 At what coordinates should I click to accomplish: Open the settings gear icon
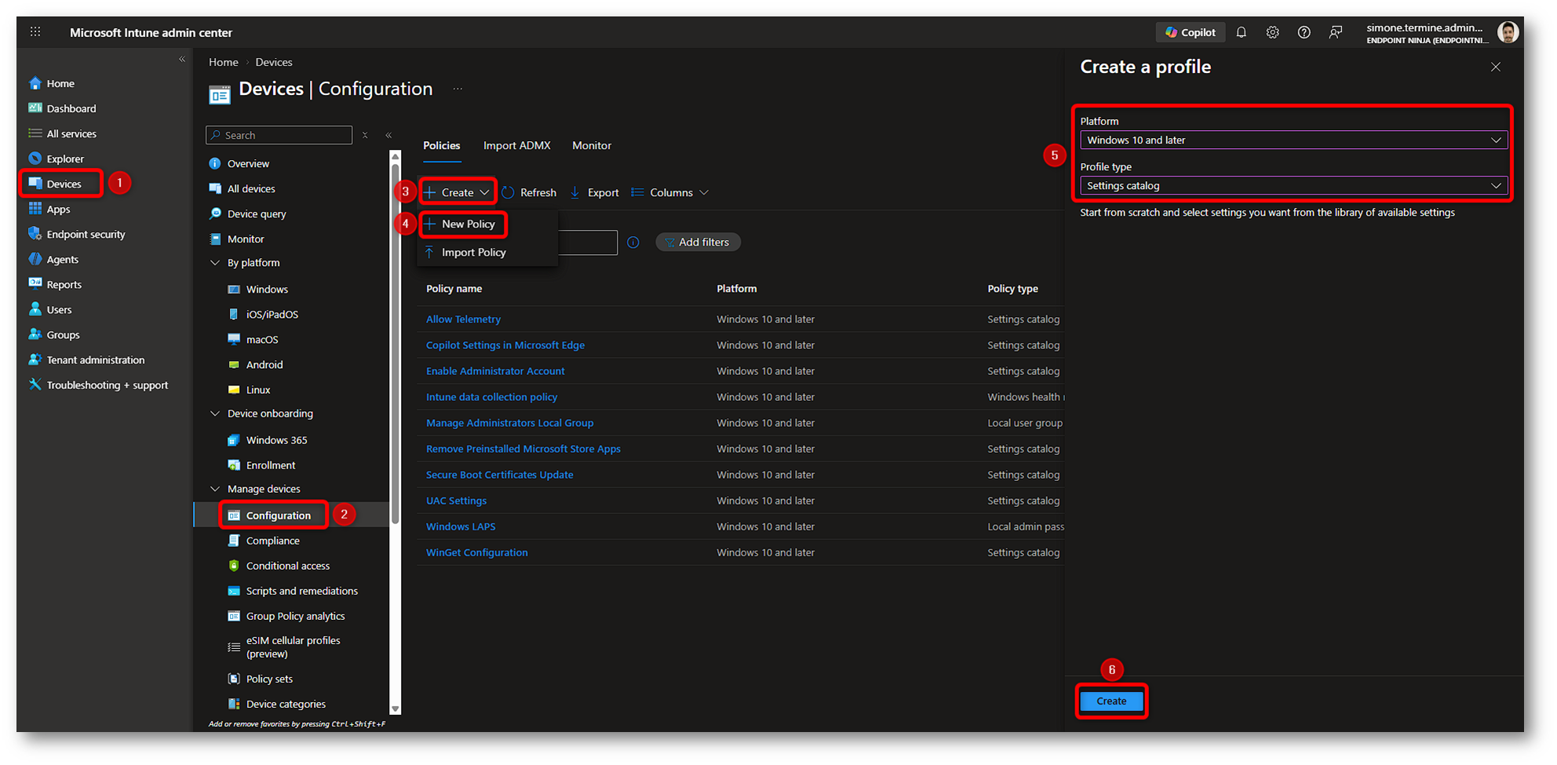(x=1272, y=32)
